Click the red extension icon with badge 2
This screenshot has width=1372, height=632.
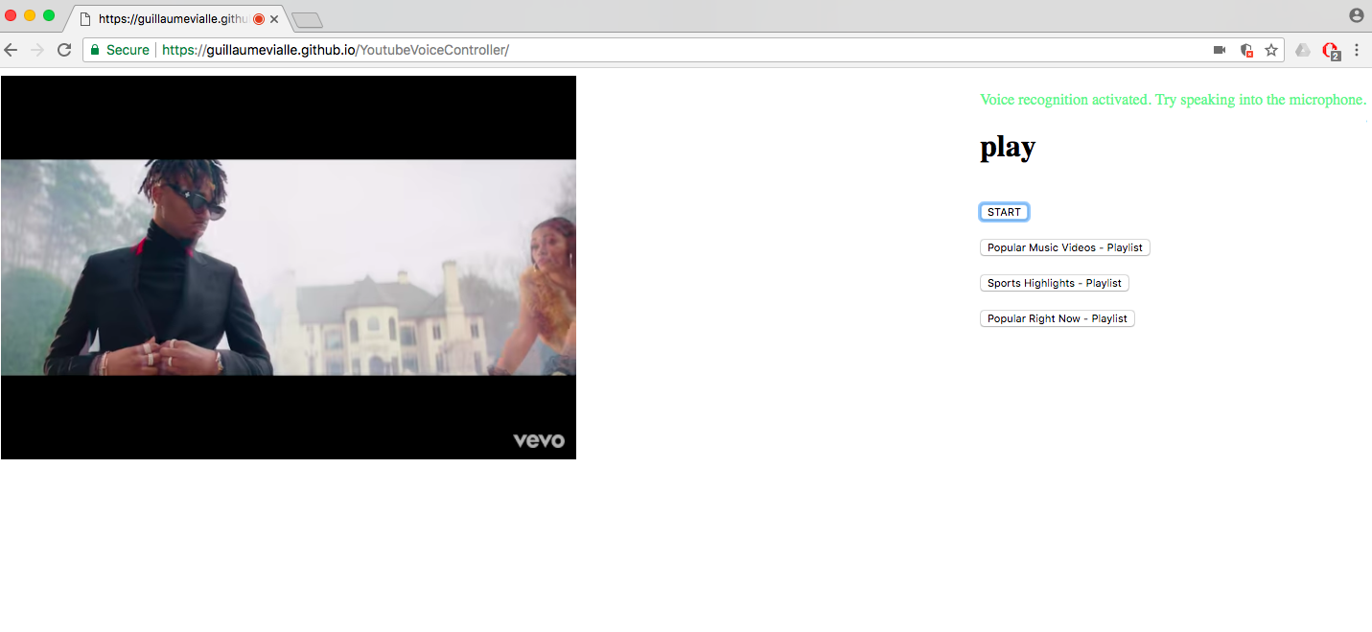(x=1331, y=51)
